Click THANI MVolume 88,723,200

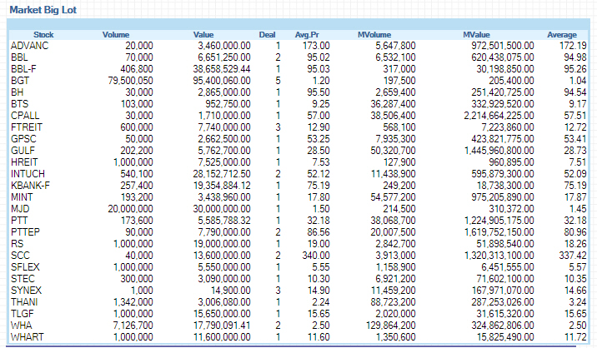pyautogui.click(x=393, y=302)
